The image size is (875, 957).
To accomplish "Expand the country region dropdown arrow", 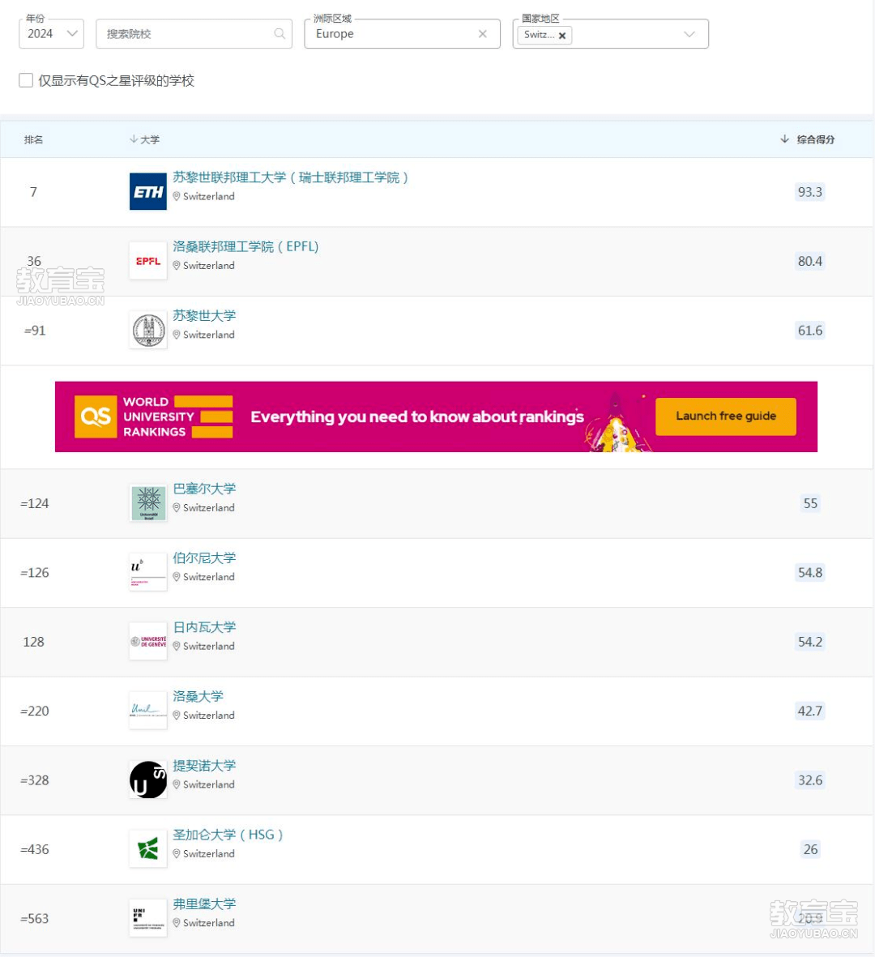I will (x=689, y=34).
